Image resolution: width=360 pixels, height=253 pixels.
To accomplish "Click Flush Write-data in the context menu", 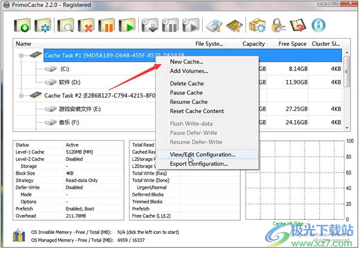I will 191,124.
